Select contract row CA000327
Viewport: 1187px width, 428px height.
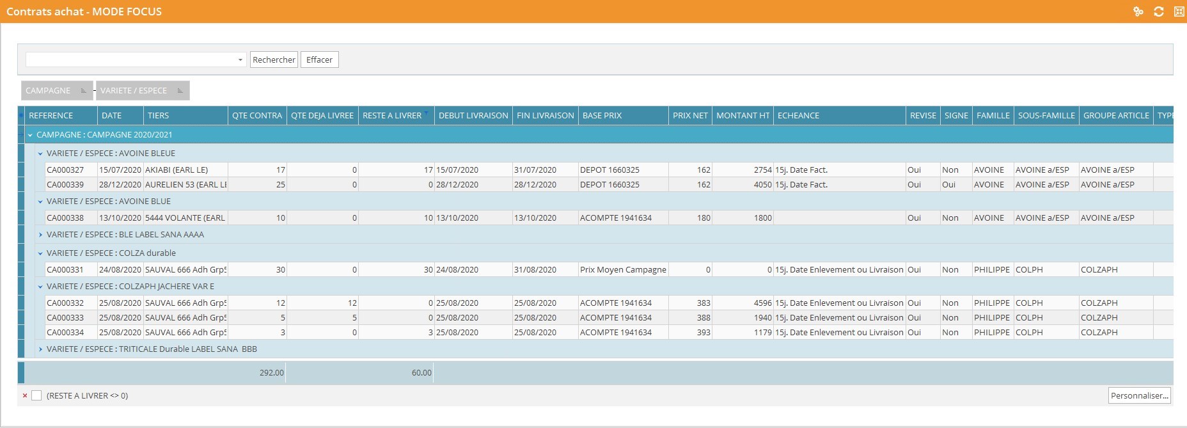coord(65,170)
